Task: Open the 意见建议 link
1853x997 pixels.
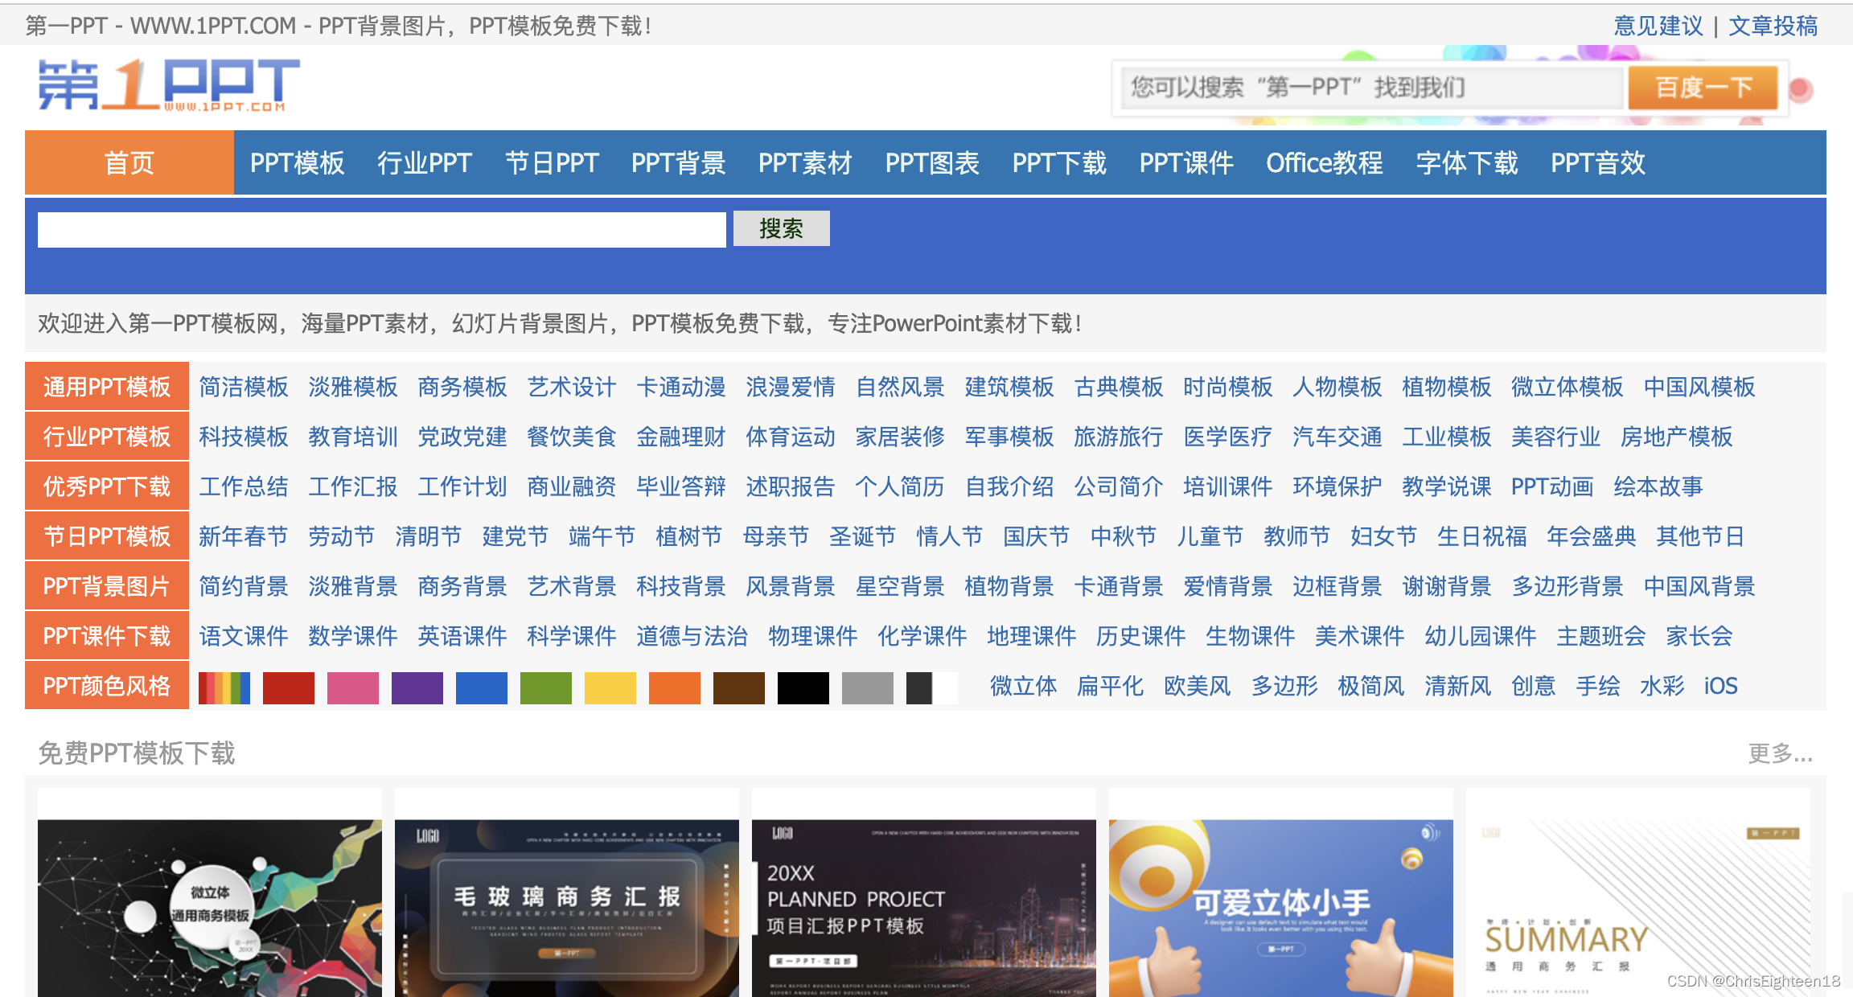Action: (x=1658, y=27)
